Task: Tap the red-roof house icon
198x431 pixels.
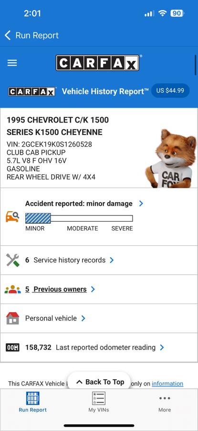Action: point(12,318)
